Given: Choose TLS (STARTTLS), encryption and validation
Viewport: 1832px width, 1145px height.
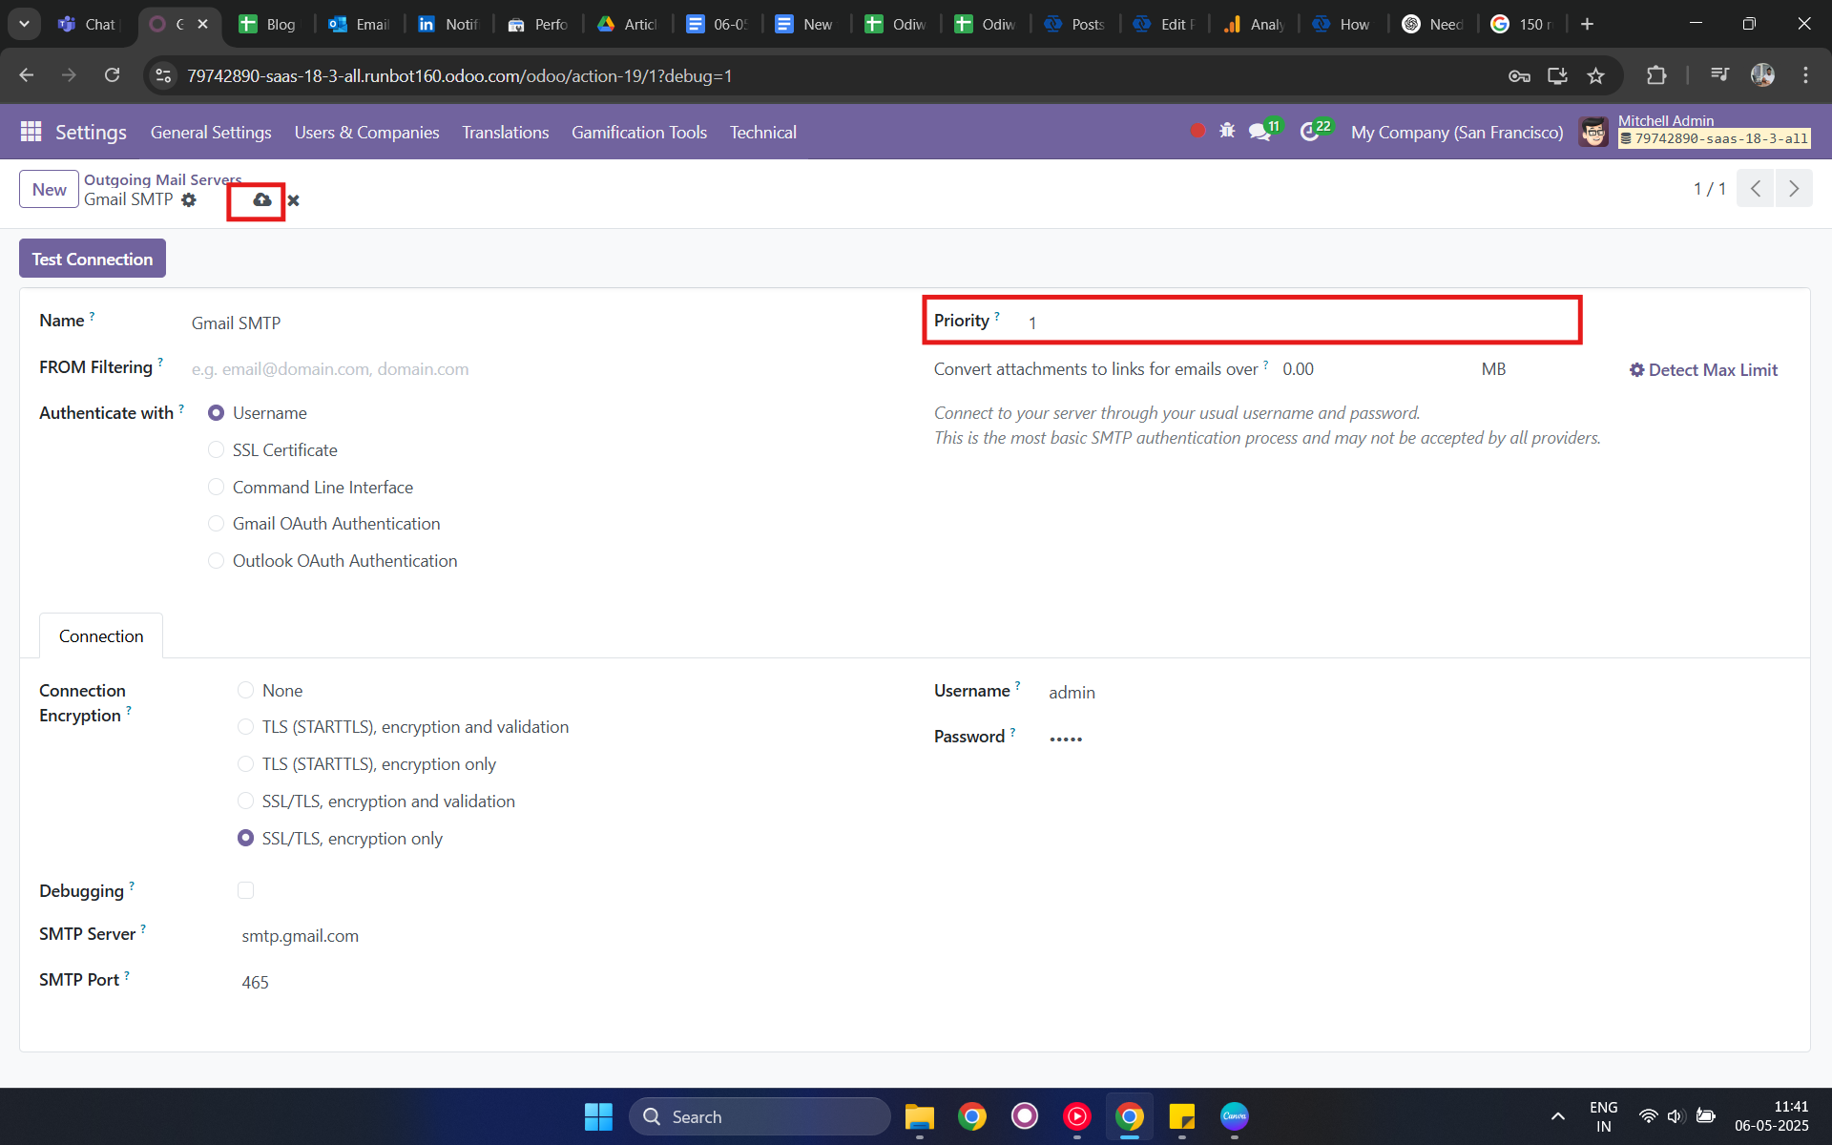Looking at the screenshot, I should (245, 726).
